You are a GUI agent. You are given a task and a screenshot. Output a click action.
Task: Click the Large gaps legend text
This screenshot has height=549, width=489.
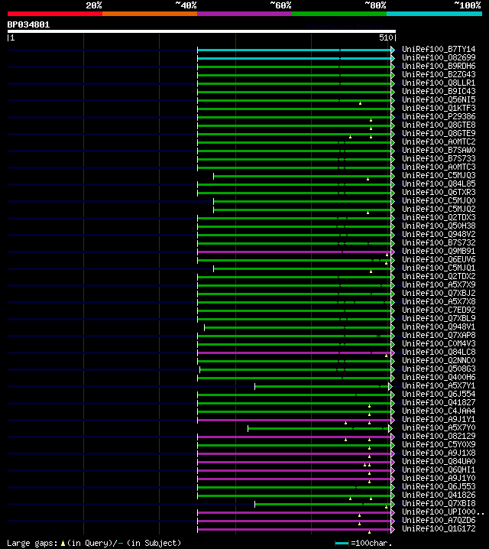32,543
